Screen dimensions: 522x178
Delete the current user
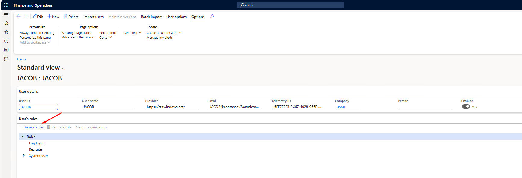pos(71,17)
